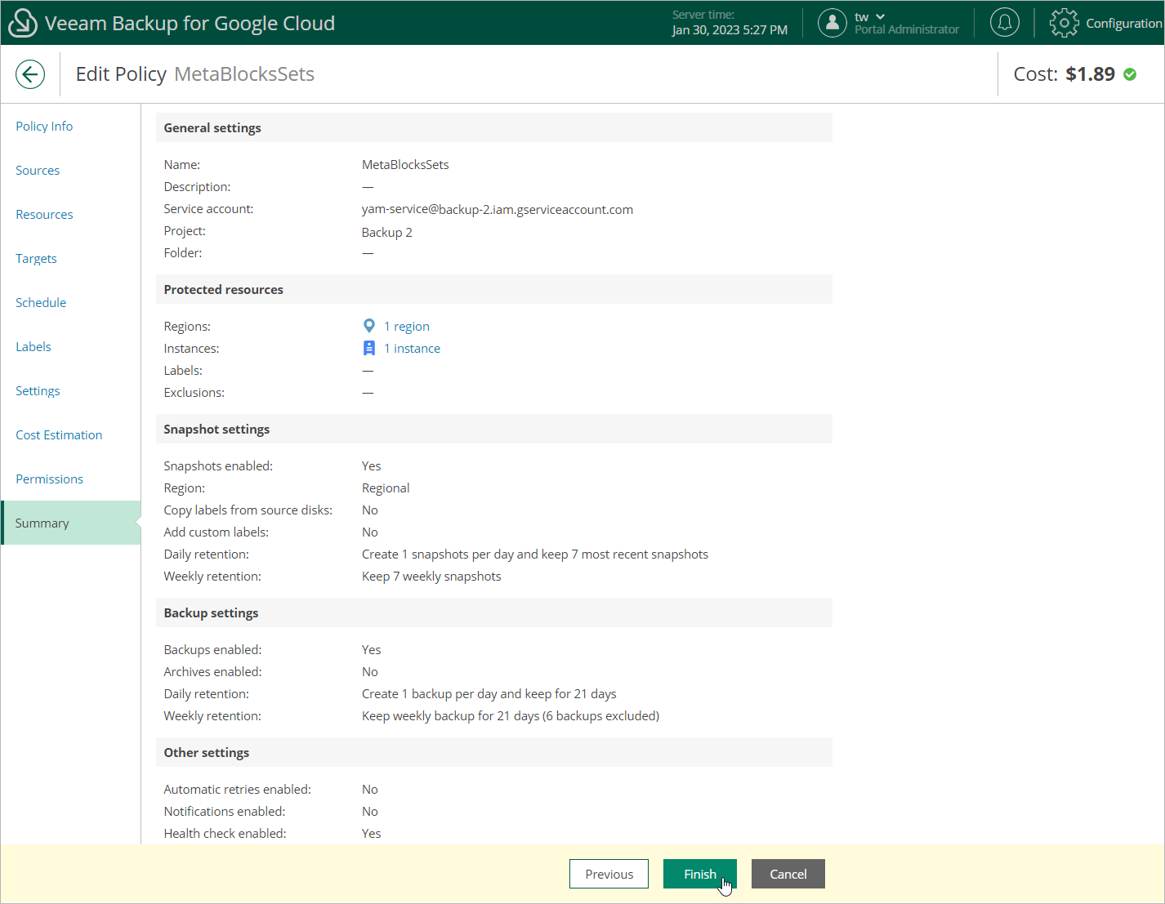
Task: Open the 1 instance link
Action: pyautogui.click(x=413, y=348)
